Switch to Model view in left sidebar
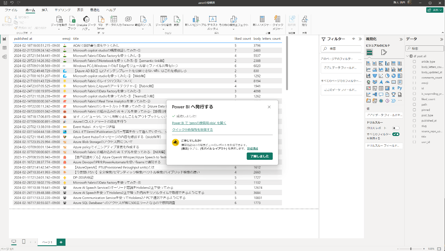Viewport: 445px width, 251px height. [4, 57]
